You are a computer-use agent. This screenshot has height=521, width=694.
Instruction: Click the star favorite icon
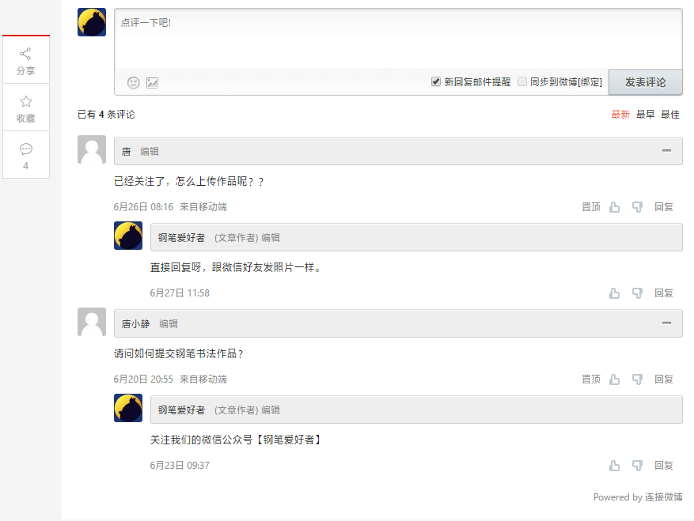[x=25, y=102]
